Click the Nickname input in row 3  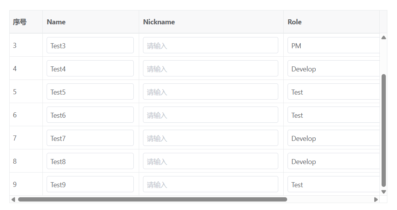pos(210,46)
